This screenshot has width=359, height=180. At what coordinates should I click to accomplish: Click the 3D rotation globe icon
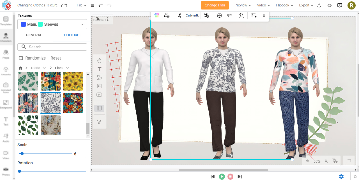219,15
